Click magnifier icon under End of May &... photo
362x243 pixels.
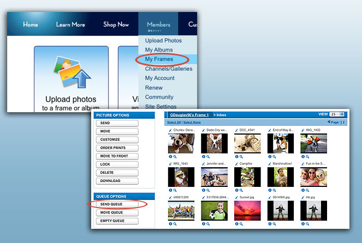tap(274, 157)
